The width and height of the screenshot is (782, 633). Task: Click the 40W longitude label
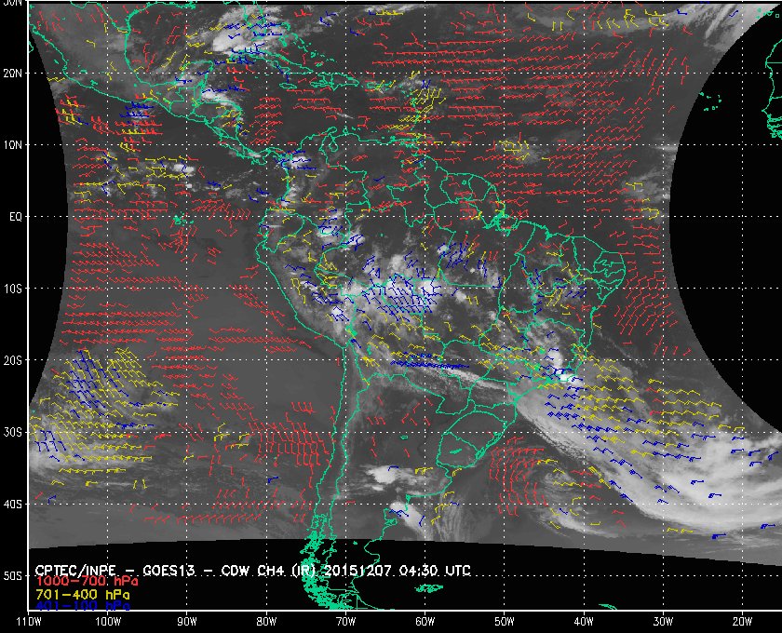584,622
